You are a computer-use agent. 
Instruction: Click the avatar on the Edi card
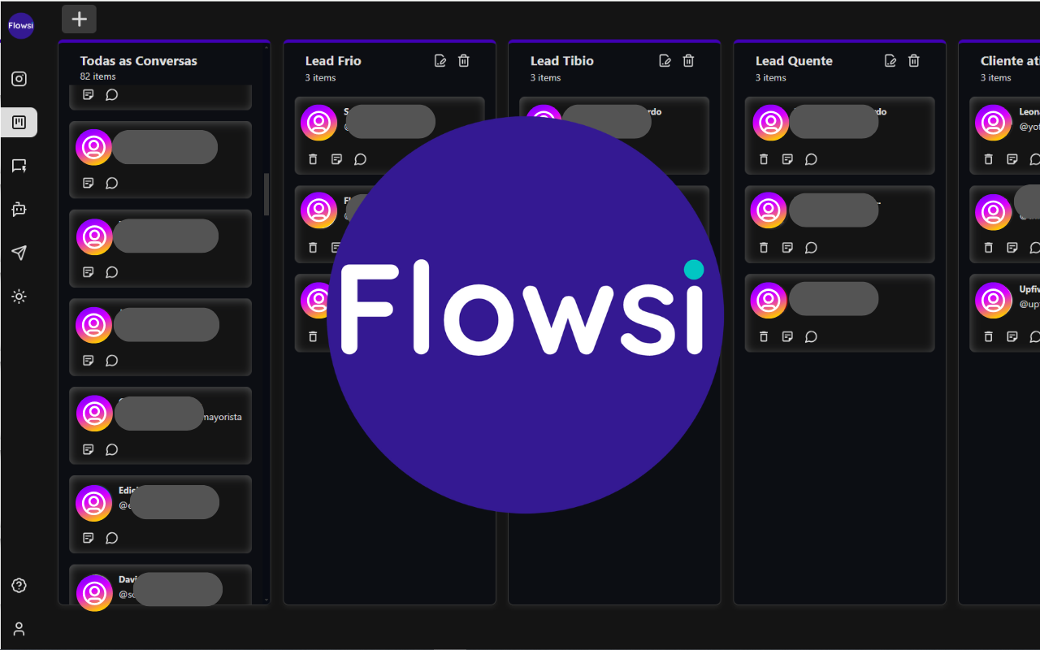click(94, 504)
